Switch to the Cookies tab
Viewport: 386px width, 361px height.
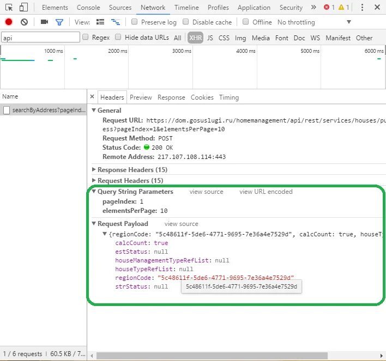[x=202, y=97]
